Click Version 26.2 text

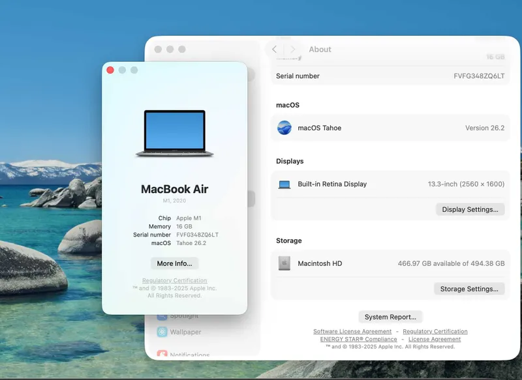(x=485, y=128)
